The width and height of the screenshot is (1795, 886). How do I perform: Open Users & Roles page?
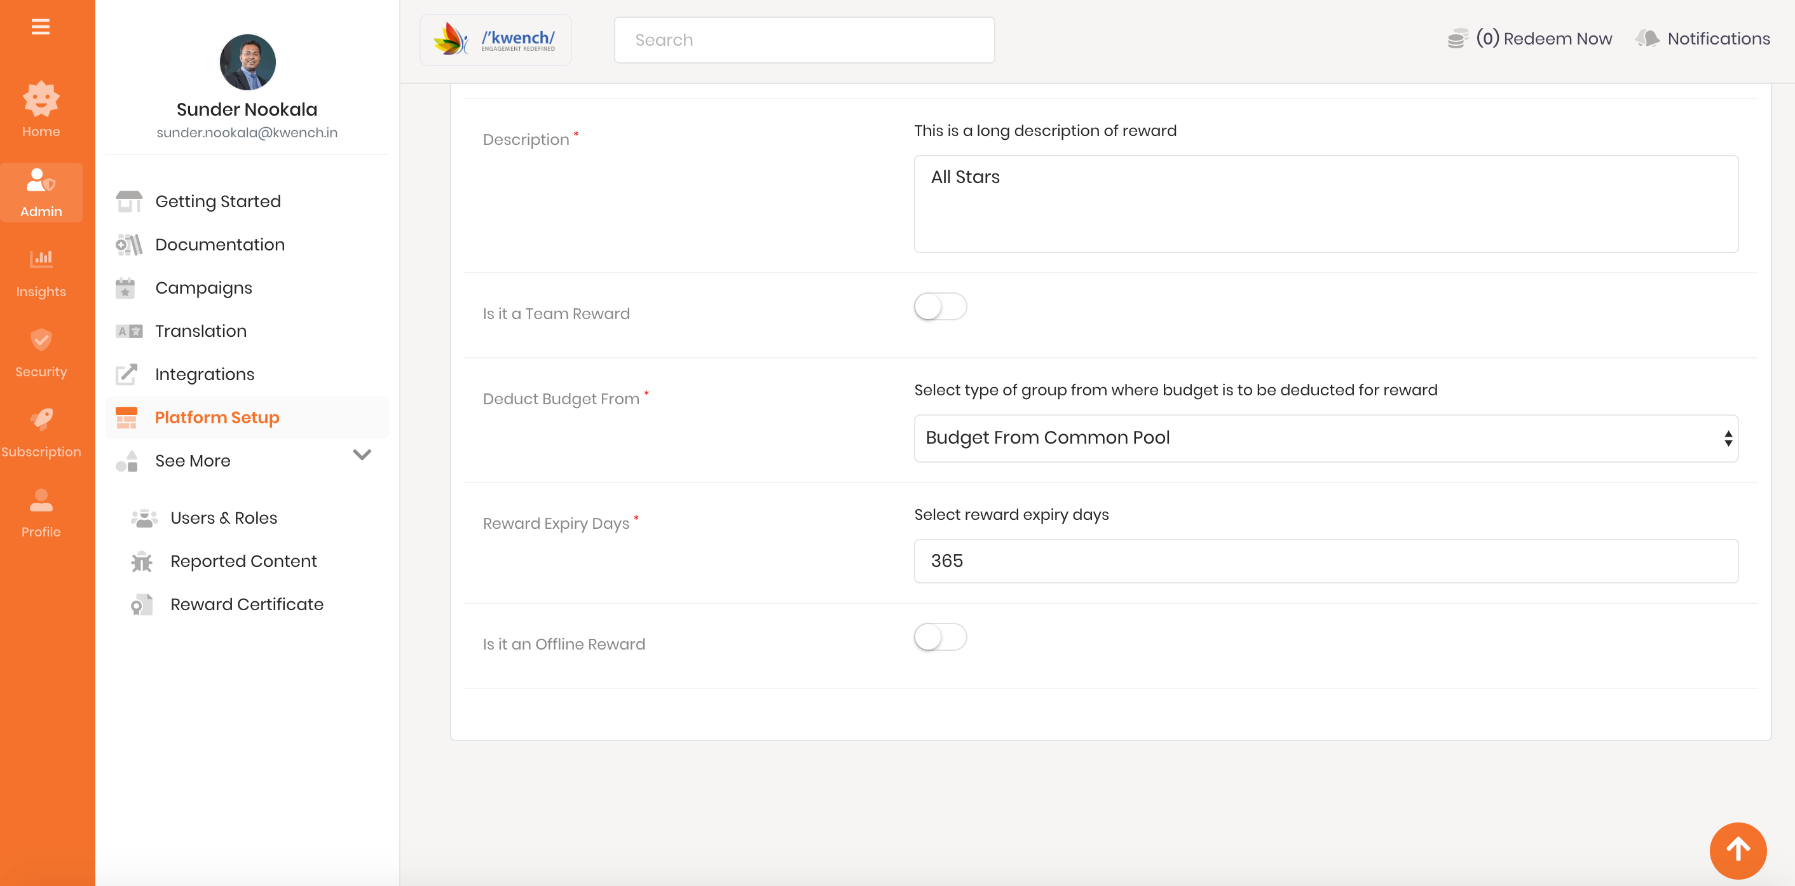pyautogui.click(x=223, y=517)
